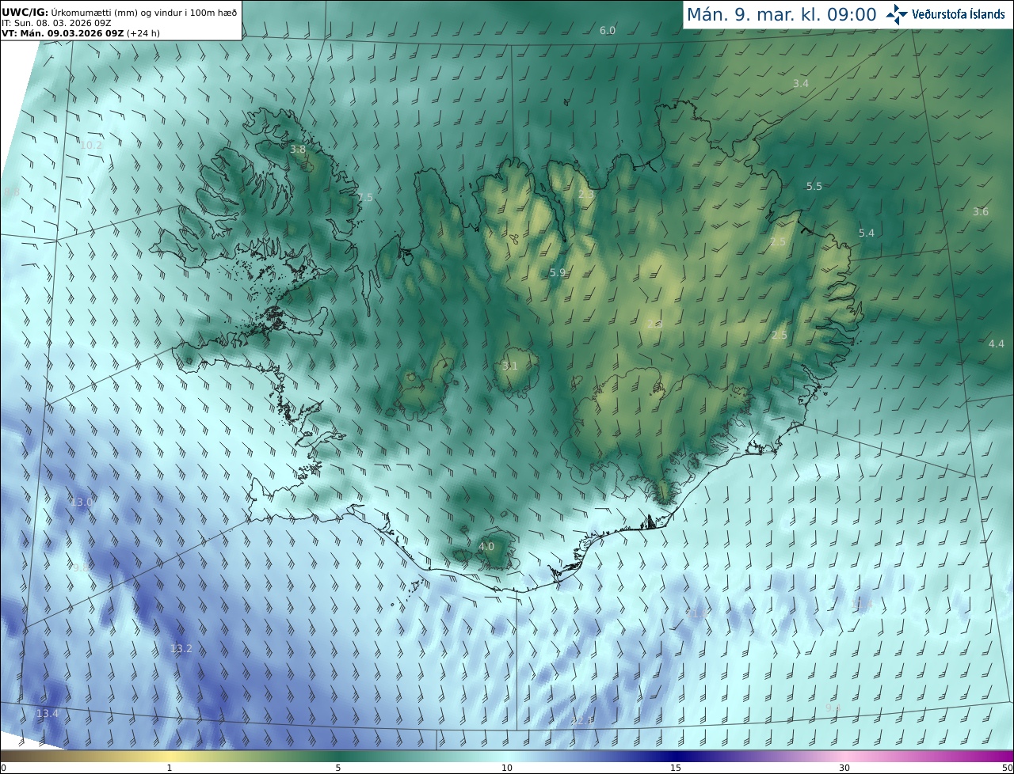
Task: Click the '10.2' value off the west coast
Action: pos(91,145)
